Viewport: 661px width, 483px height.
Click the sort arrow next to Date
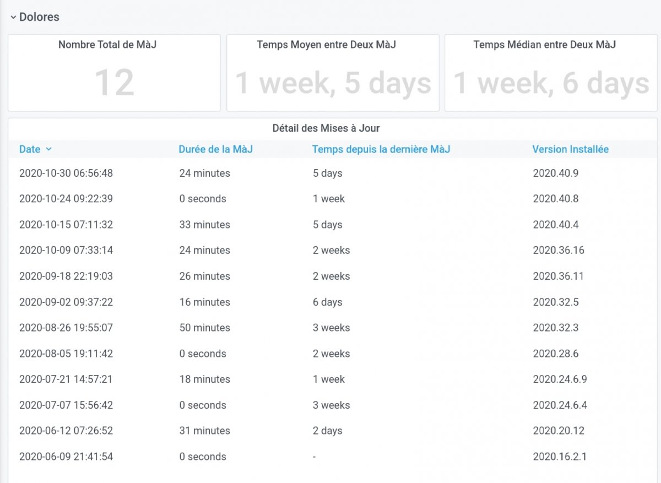pyautogui.click(x=48, y=149)
